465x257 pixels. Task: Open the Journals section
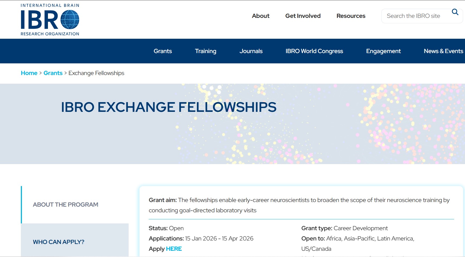[x=251, y=51]
